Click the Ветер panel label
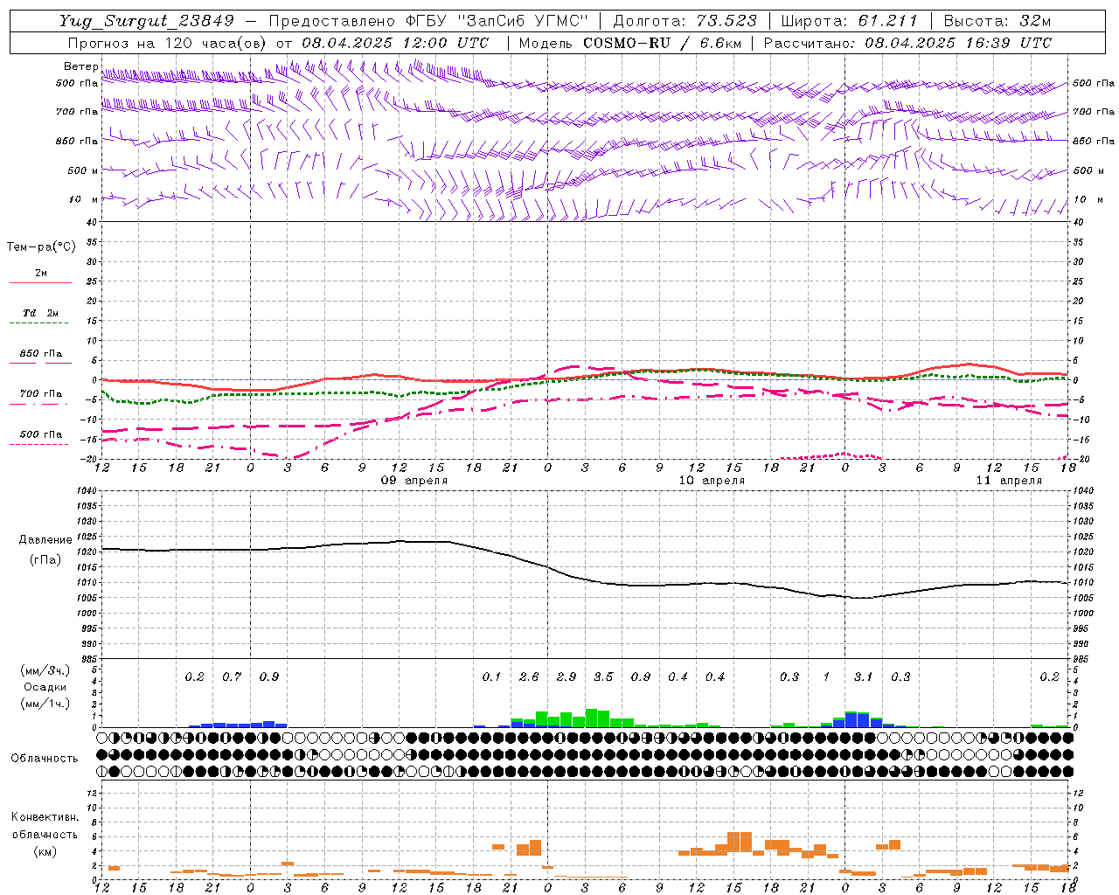The width and height of the screenshot is (1119, 895). point(80,66)
